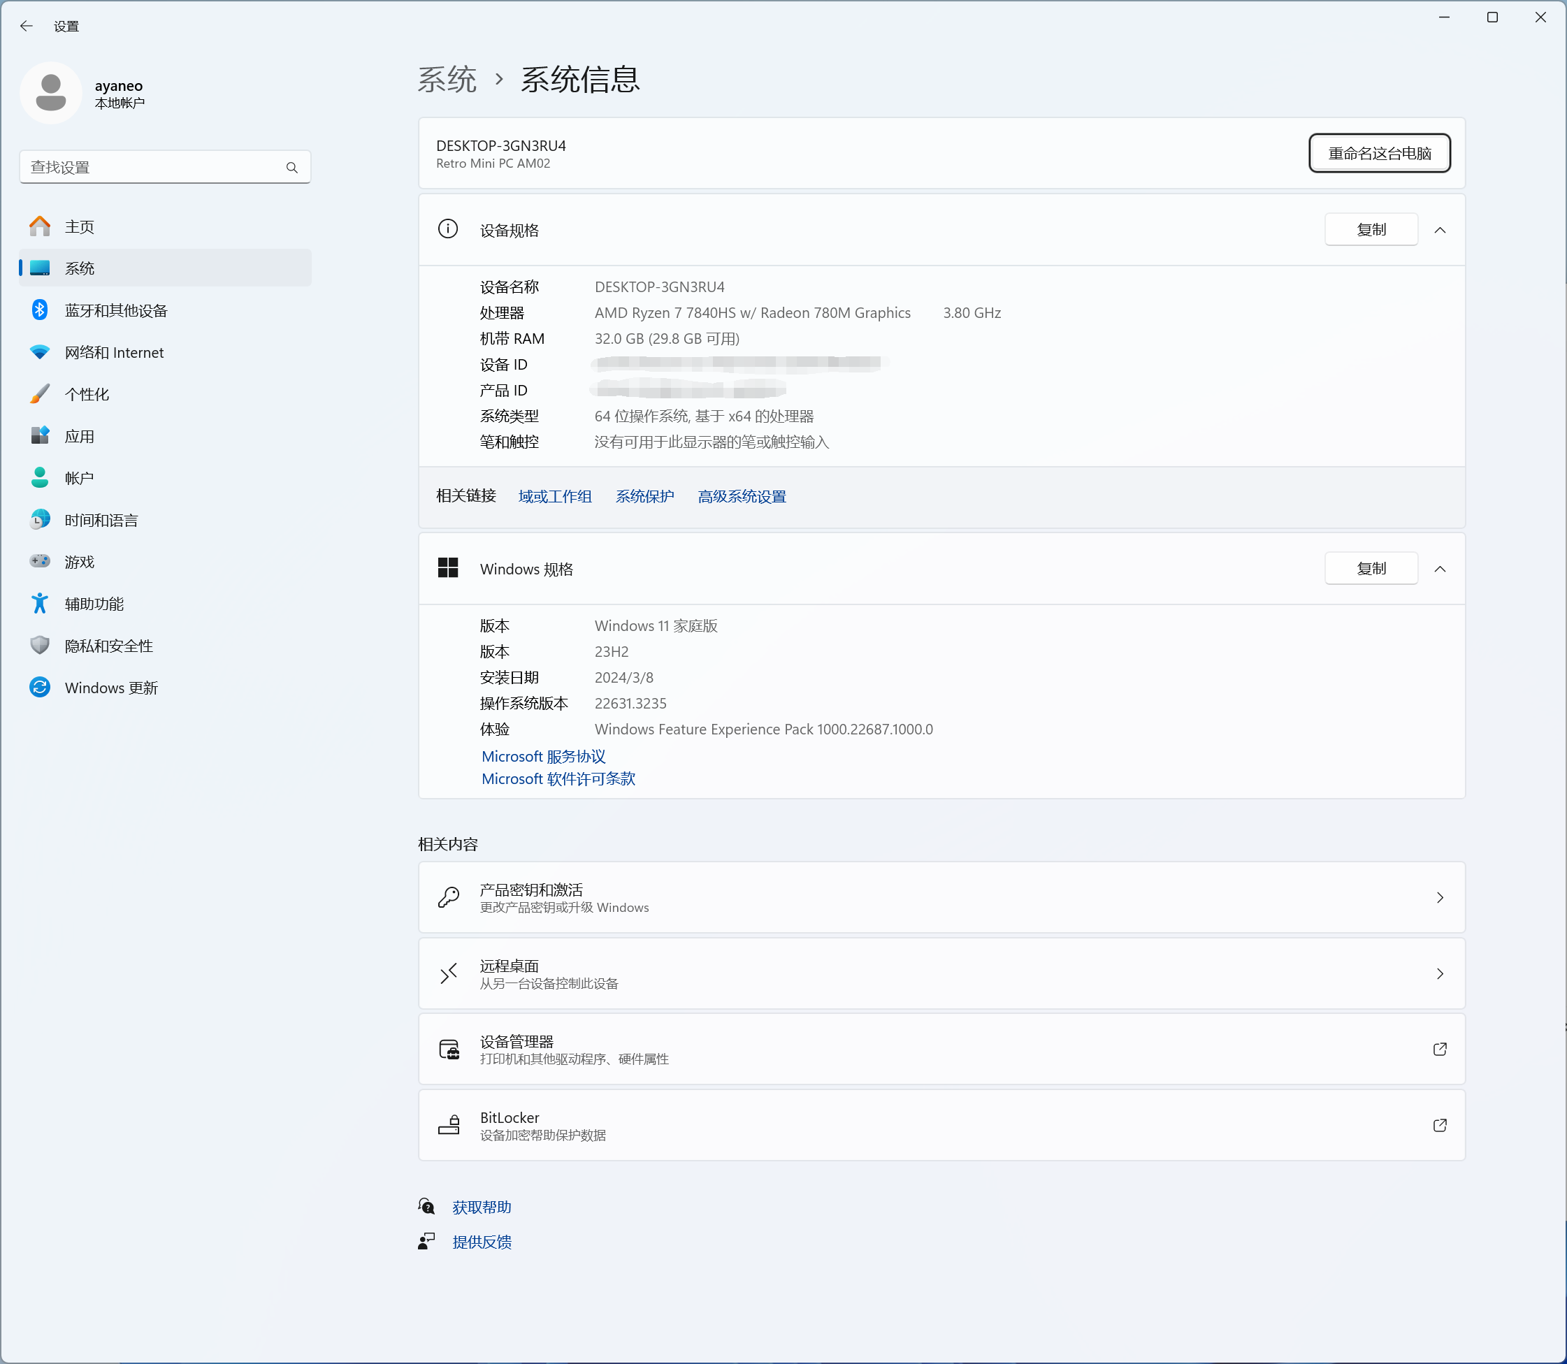
Task: Click the info icon beside 设备规格
Action: [x=448, y=229]
